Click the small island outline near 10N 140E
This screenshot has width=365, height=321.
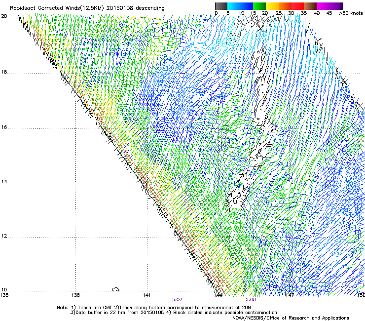coord(116,289)
